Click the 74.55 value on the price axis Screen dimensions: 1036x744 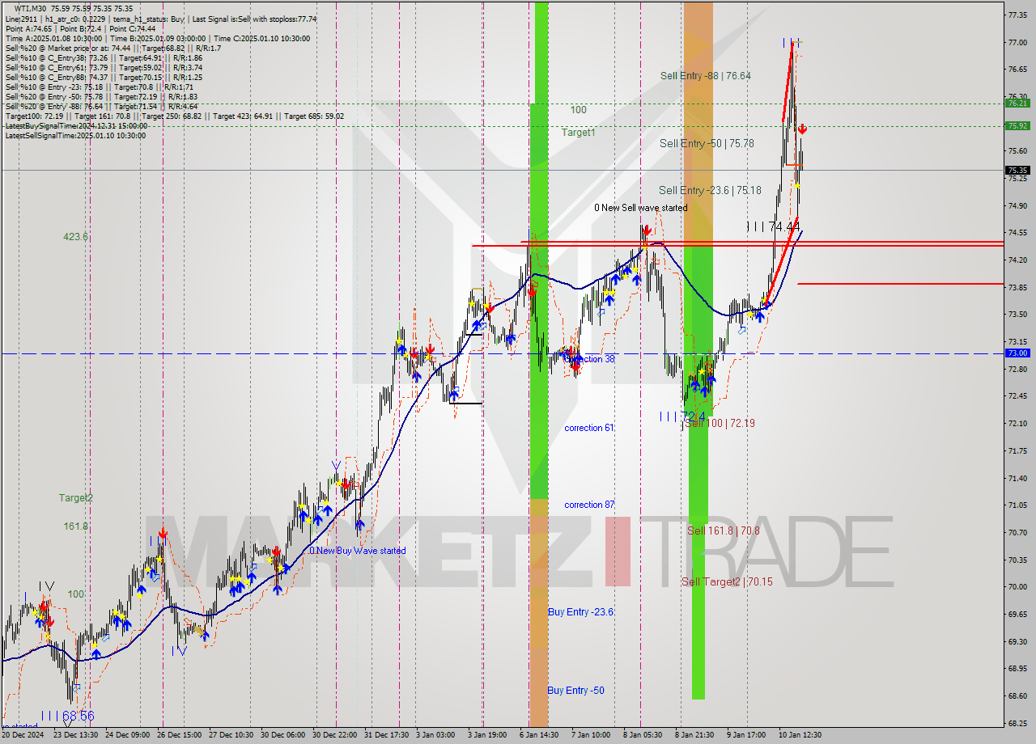(x=1017, y=233)
